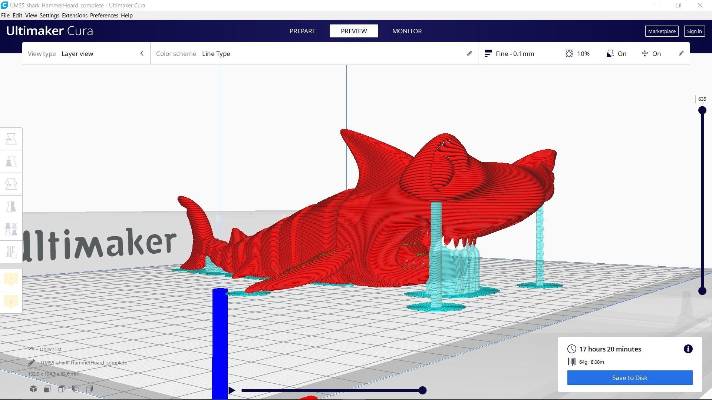Open the Preferences menu
The width and height of the screenshot is (712, 400).
(104, 16)
